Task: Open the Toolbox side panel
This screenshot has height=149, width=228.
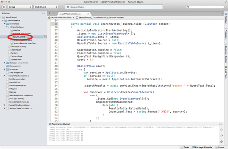Action: click(226, 18)
